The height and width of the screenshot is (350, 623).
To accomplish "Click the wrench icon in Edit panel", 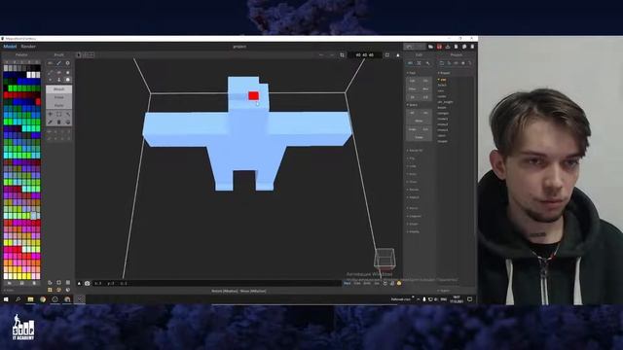I will (x=428, y=63).
